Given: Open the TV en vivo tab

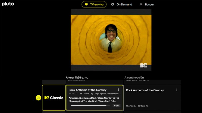Looking at the screenshot, I should (x=94, y=4).
